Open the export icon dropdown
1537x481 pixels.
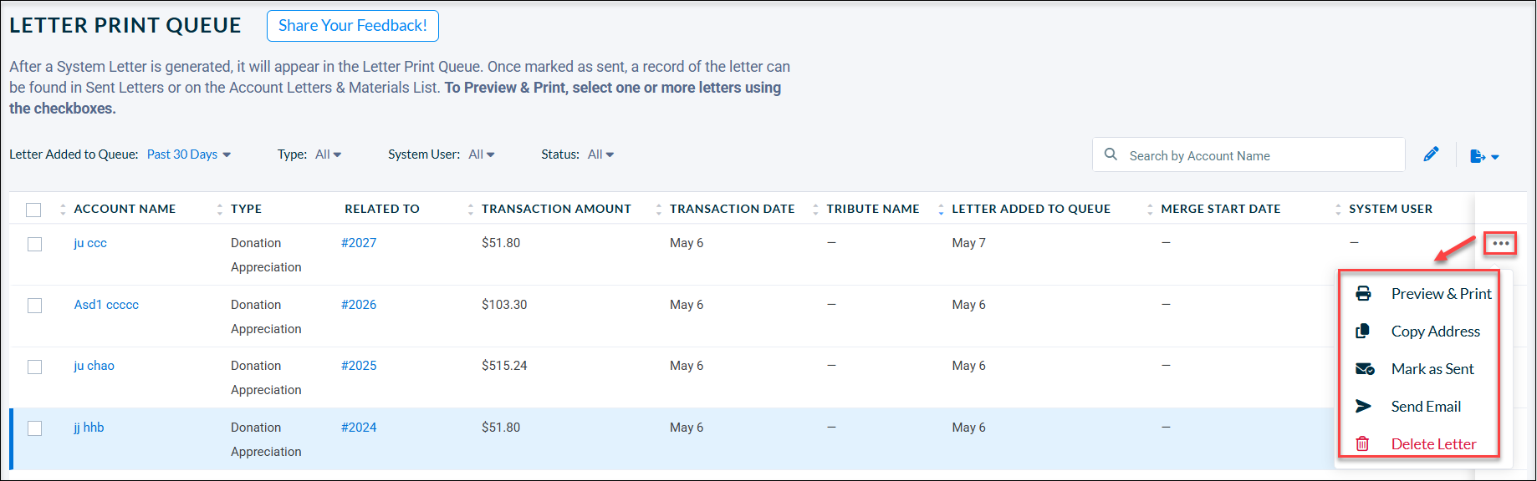[x=1484, y=156]
